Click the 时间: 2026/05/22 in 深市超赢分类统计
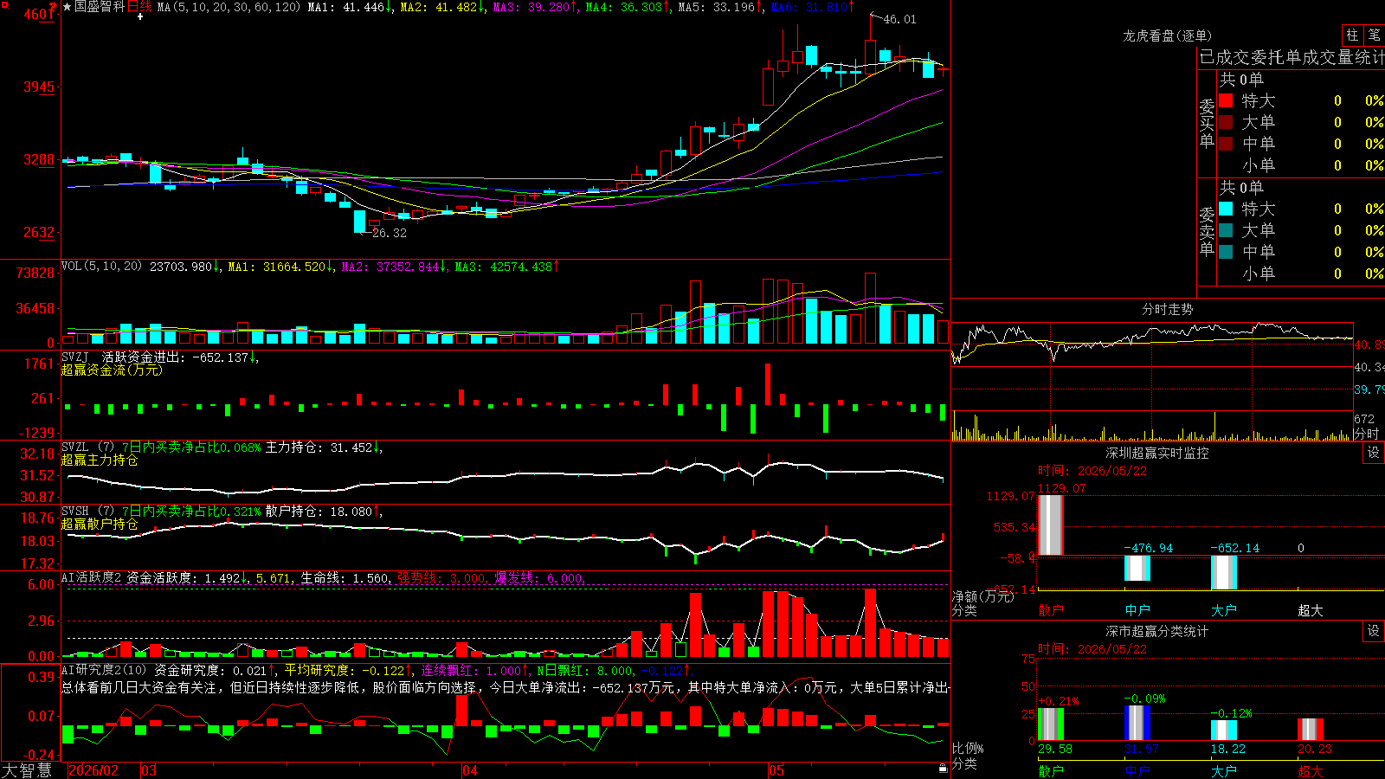 coord(1092,649)
